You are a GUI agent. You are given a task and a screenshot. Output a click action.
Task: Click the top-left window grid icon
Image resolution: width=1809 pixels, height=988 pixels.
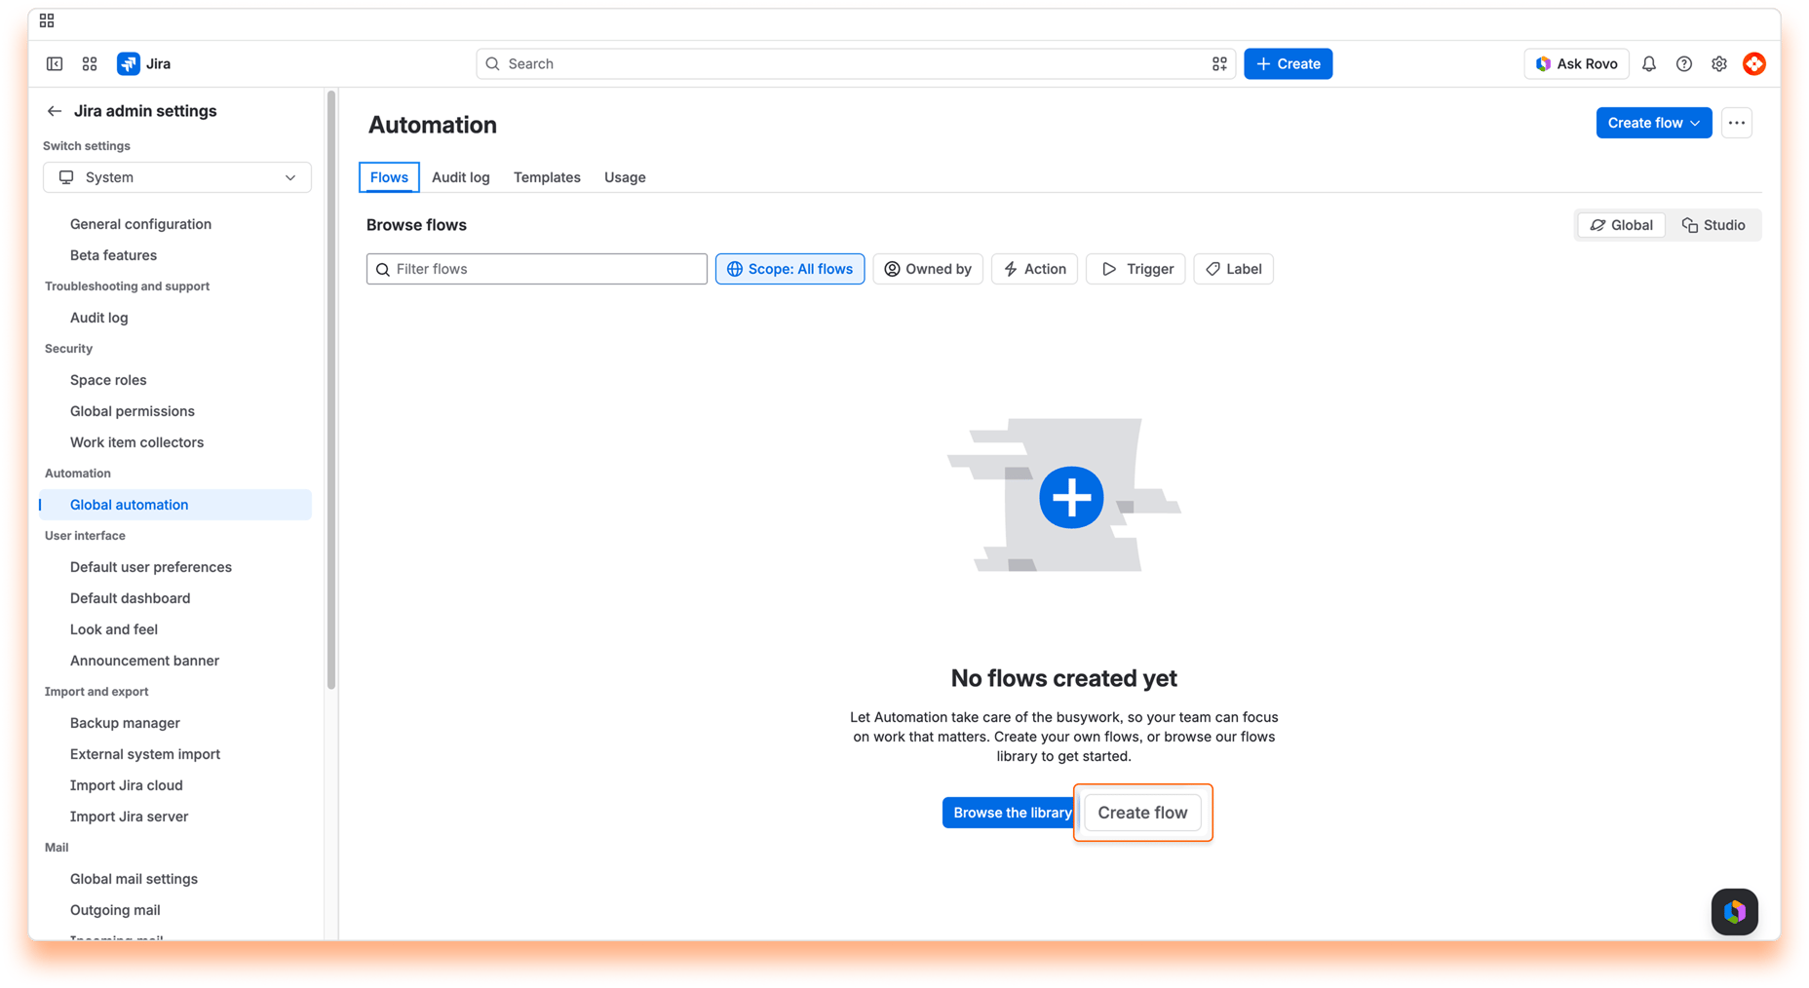click(47, 20)
